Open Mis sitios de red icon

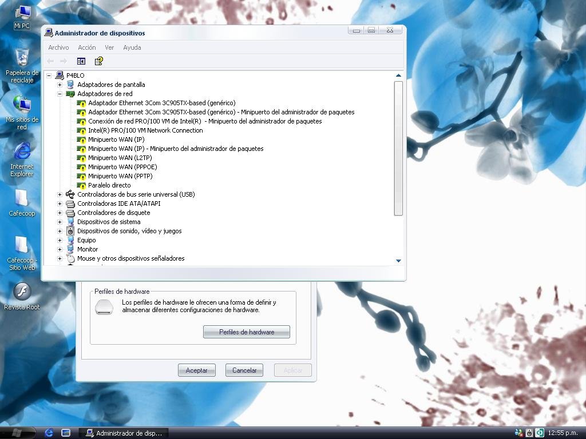(x=22, y=112)
